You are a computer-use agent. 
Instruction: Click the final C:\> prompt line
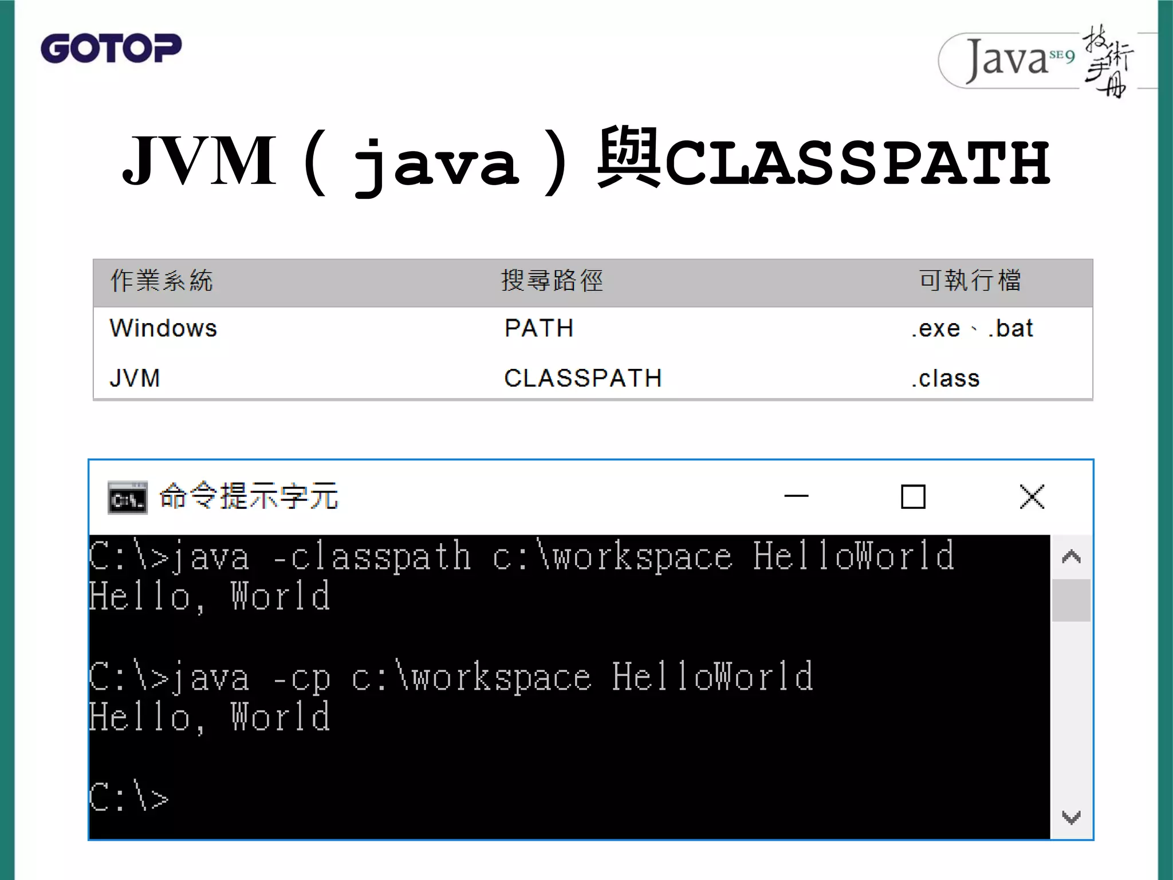point(129,796)
